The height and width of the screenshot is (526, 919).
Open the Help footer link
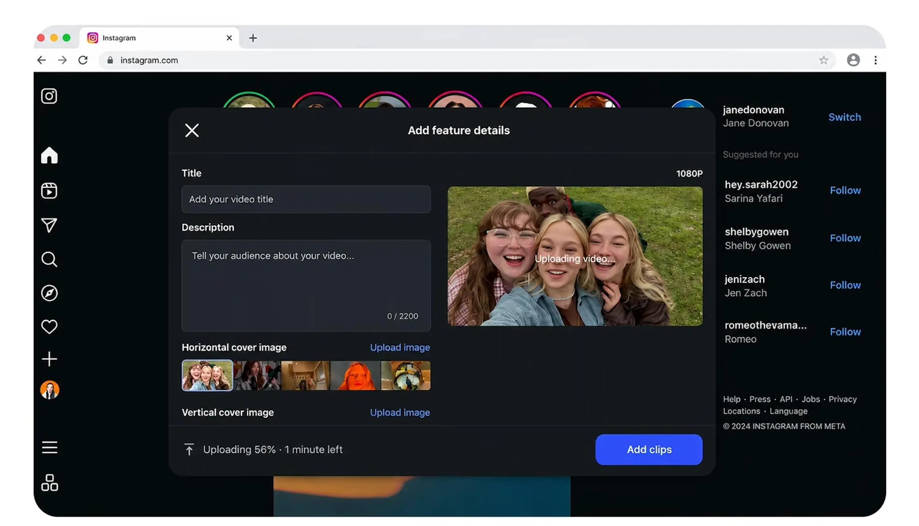point(731,399)
